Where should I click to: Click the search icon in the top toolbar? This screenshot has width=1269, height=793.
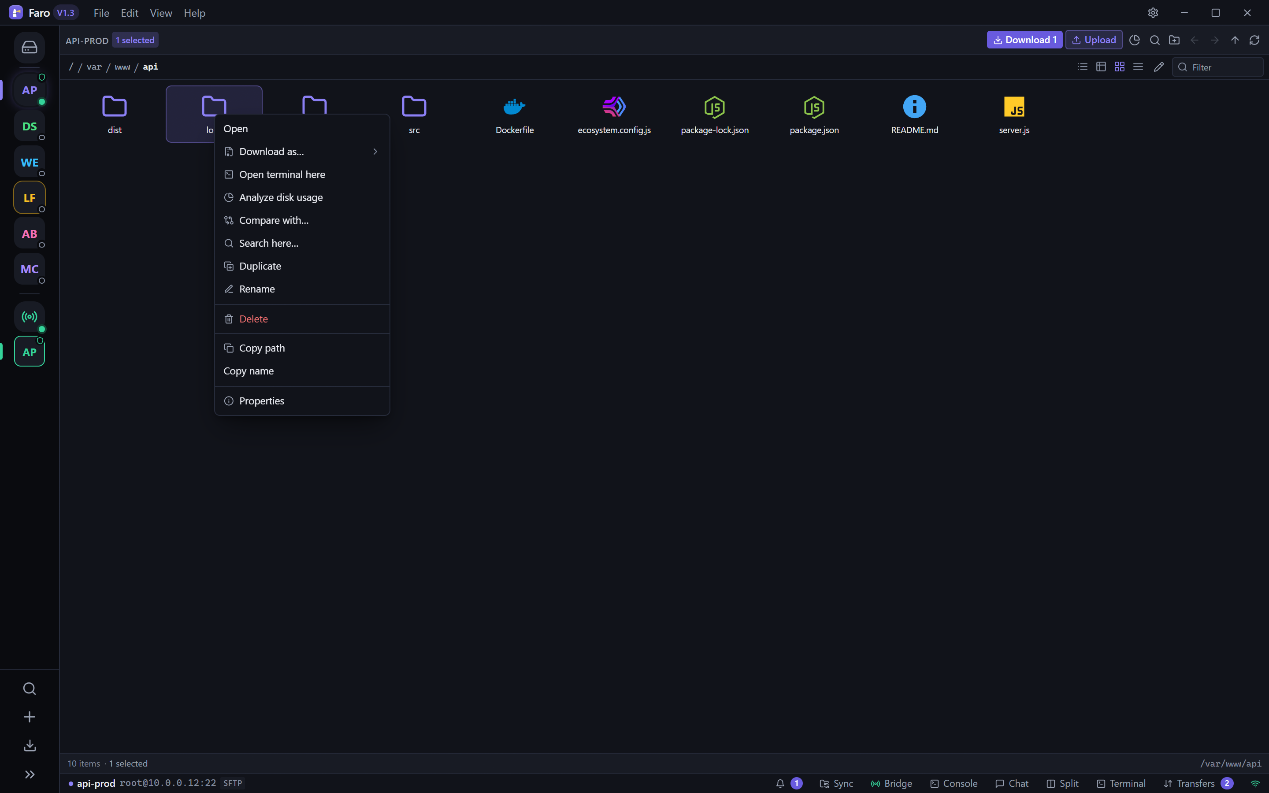(1155, 40)
